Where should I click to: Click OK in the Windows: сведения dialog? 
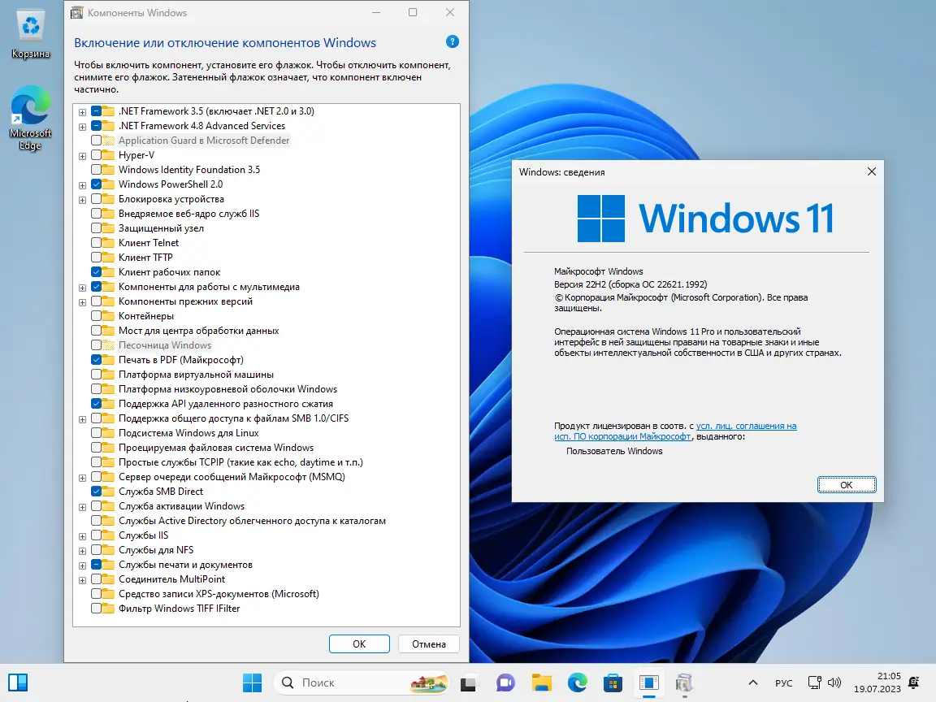(847, 485)
